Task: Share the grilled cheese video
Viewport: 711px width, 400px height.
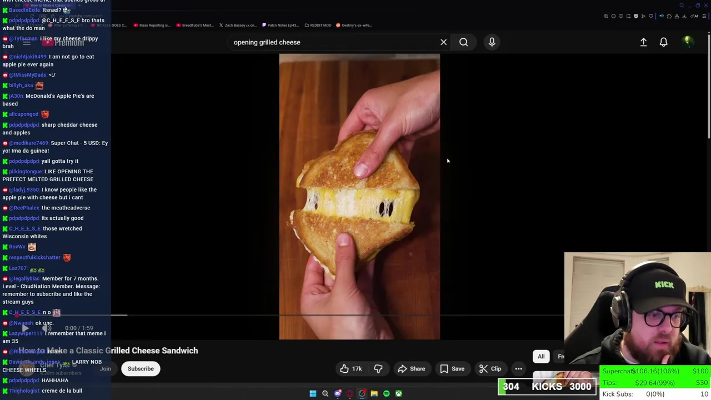Action: (x=411, y=369)
